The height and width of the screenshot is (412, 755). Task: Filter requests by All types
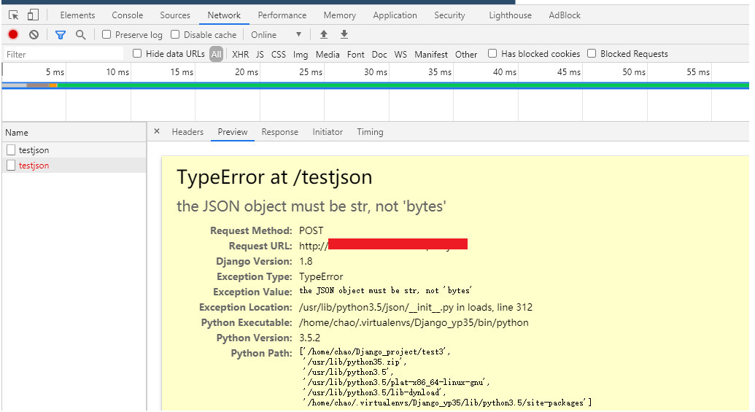(x=216, y=55)
